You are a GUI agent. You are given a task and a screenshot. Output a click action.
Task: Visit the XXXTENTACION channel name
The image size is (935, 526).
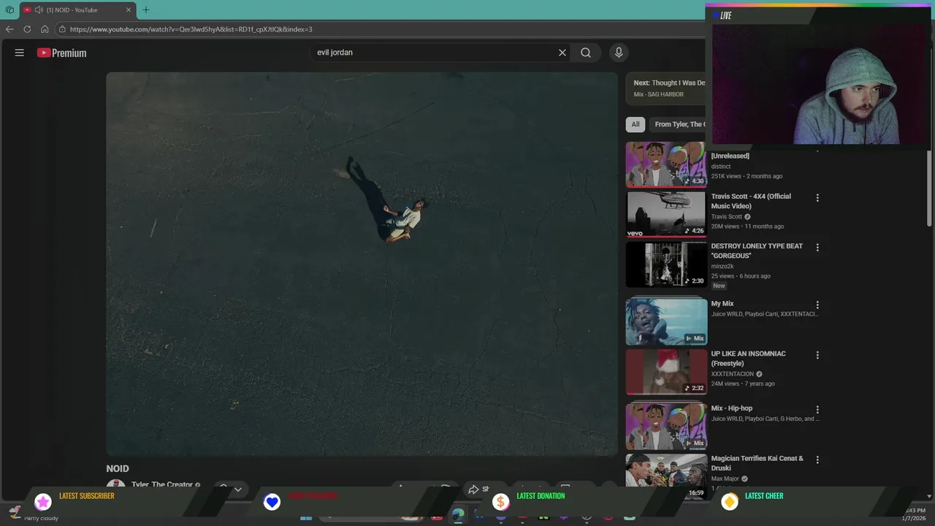733,374
